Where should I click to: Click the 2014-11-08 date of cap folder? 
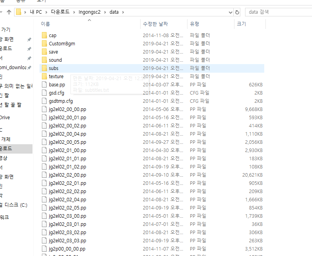click(x=163, y=35)
